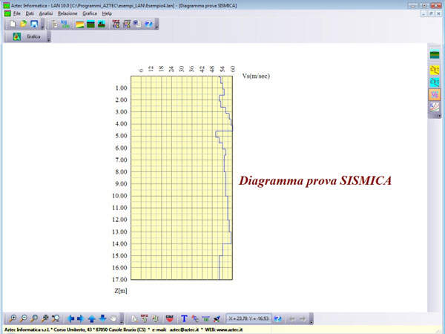
Task: Click the third magnifier zoom icon
Action: (x=34, y=318)
